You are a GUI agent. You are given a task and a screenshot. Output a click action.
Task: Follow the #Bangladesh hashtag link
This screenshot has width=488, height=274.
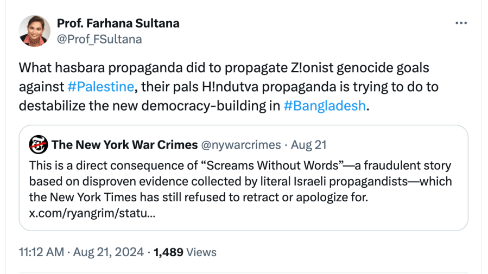[325, 105]
